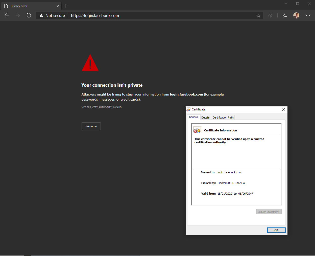Click the Not secure label
Image resolution: width=315 pixels, height=256 pixels.
pos(55,16)
